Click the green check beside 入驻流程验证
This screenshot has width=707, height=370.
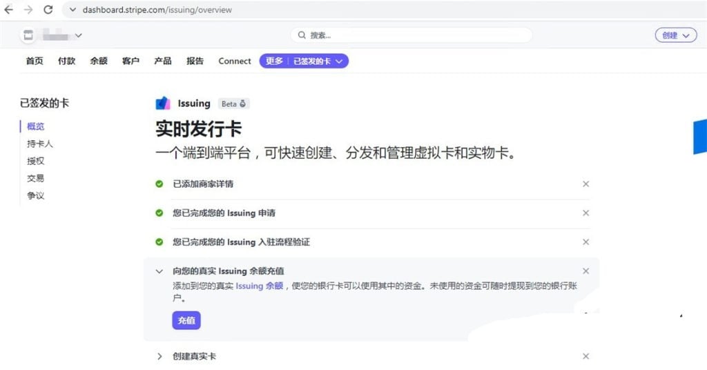tap(159, 242)
